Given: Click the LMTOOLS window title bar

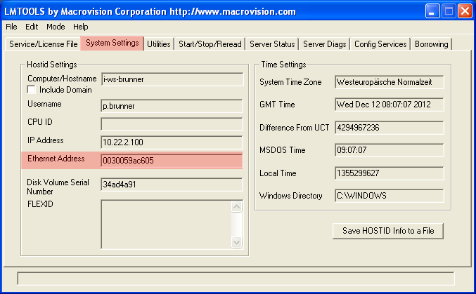Looking at the screenshot, I should click(x=212, y=11).
